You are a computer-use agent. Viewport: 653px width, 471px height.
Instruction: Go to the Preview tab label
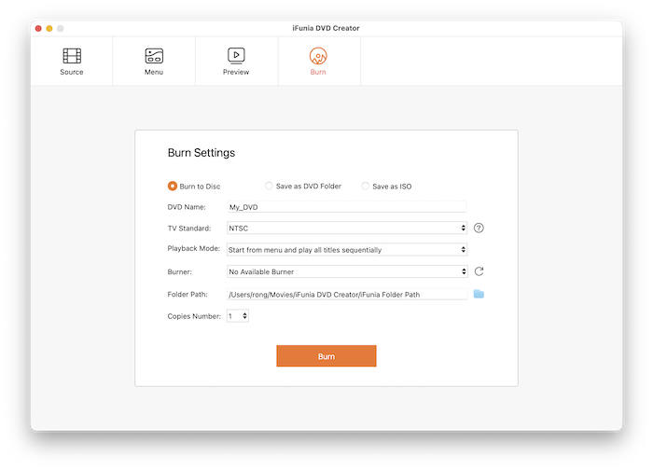click(x=236, y=73)
